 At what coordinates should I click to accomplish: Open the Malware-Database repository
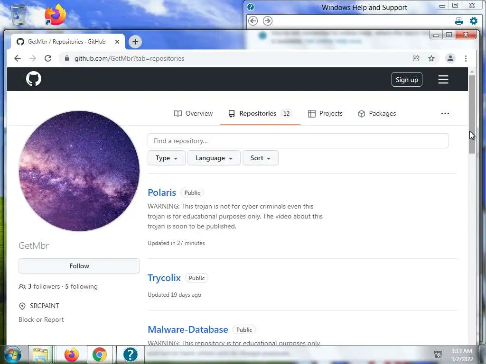188,330
